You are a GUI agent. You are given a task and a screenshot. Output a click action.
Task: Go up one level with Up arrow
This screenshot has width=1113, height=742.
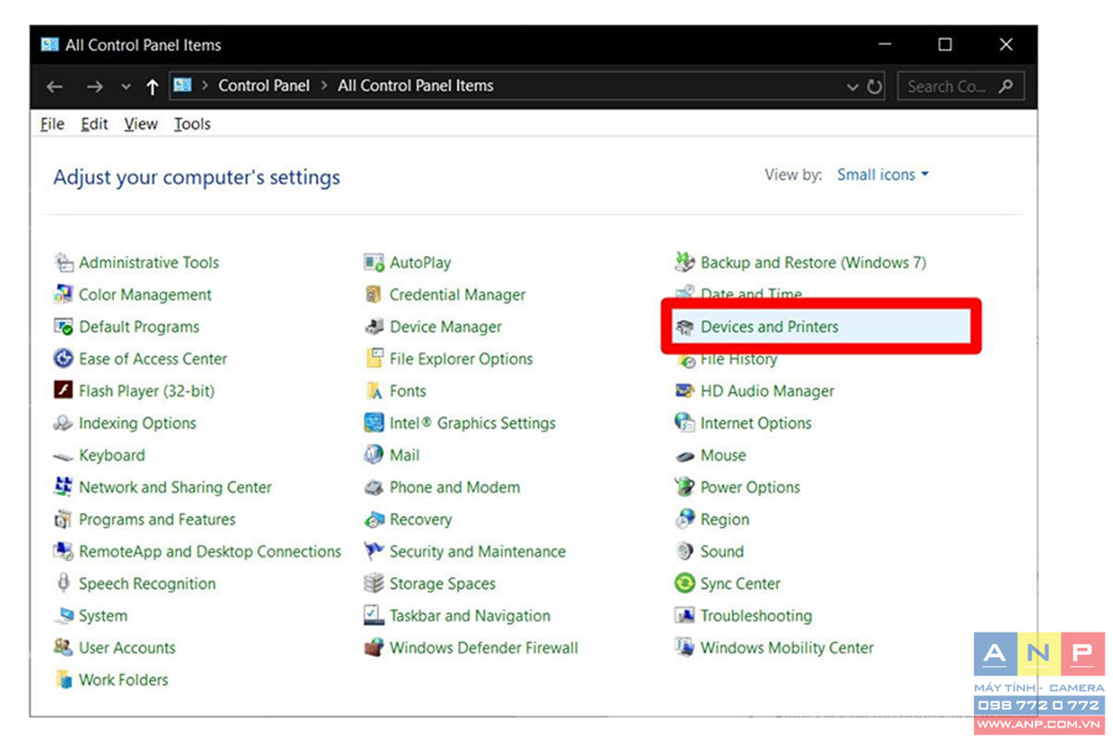[x=152, y=86]
